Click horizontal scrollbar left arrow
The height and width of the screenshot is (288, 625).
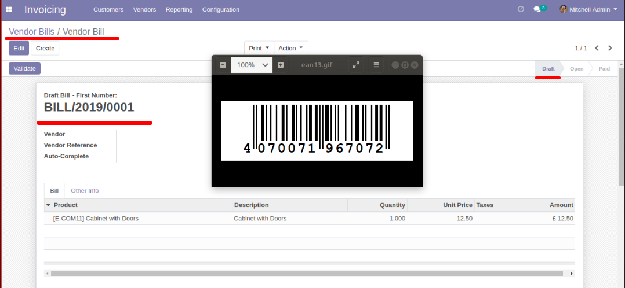pos(47,274)
